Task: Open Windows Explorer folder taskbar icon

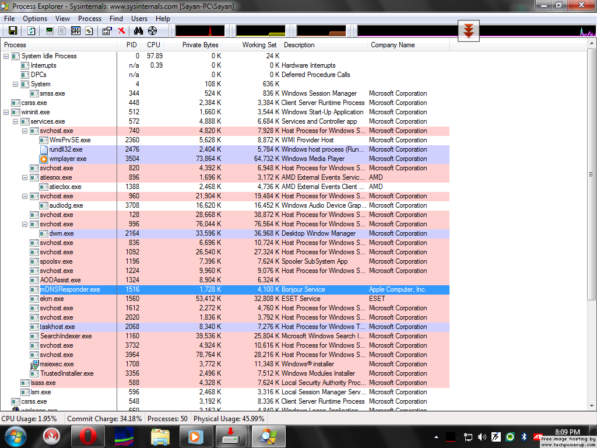Action: (160, 436)
